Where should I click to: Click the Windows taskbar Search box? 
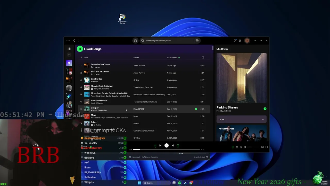156,183
